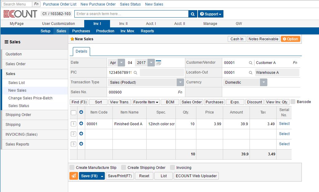Click the Fn button next to Search Menu
The height and width of the screenshot is (192, 319).
click(x=36, y=4)
